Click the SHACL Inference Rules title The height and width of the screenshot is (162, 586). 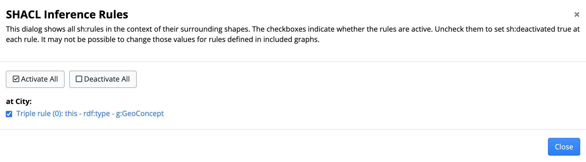pyautogui.click(x=67, y=15)
